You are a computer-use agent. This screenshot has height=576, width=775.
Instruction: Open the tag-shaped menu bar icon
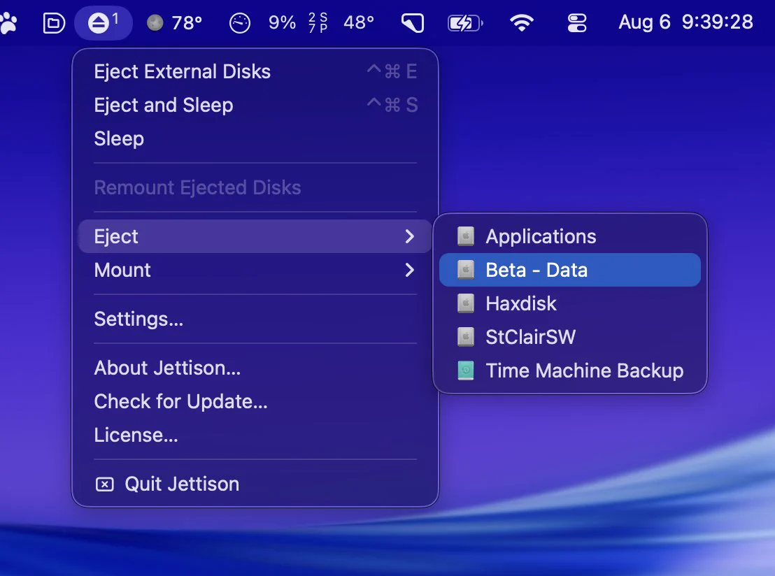413,23
